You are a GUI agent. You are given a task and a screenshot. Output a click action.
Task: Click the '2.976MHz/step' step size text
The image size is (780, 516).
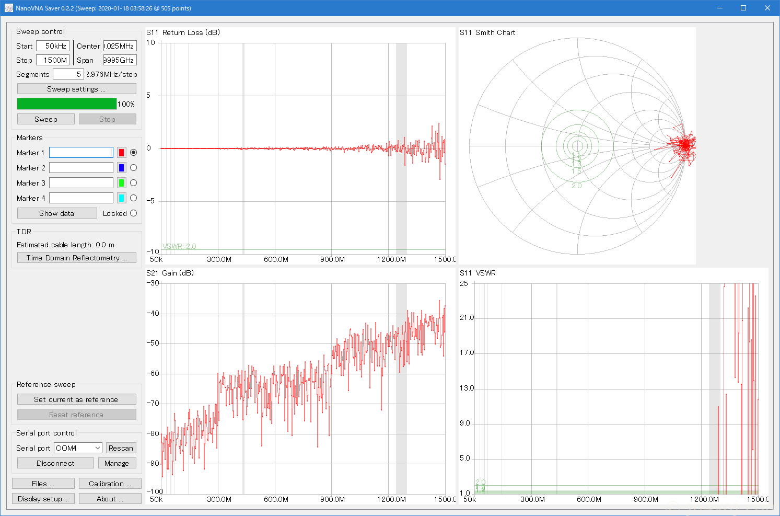click(112, 74)
